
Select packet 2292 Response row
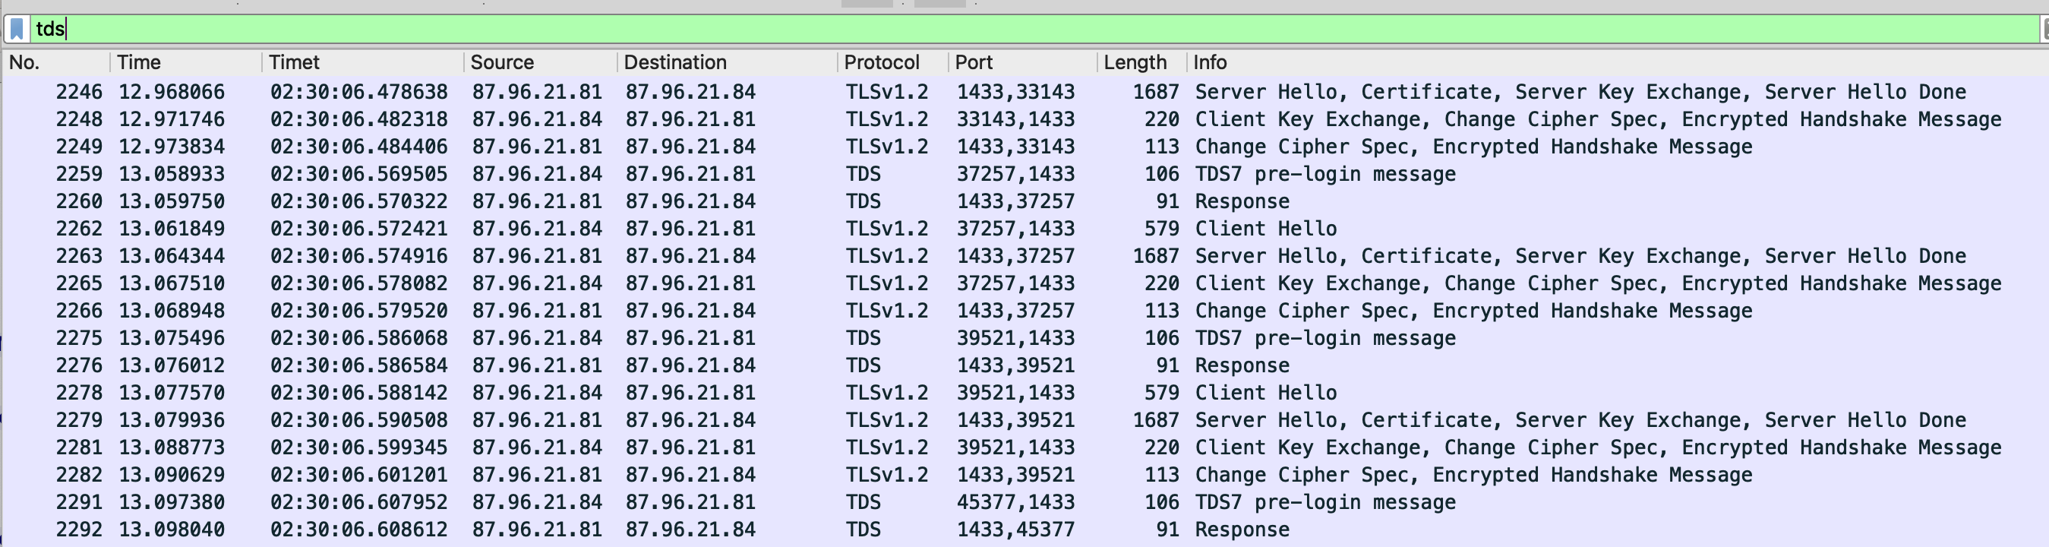pos(1024,530)
